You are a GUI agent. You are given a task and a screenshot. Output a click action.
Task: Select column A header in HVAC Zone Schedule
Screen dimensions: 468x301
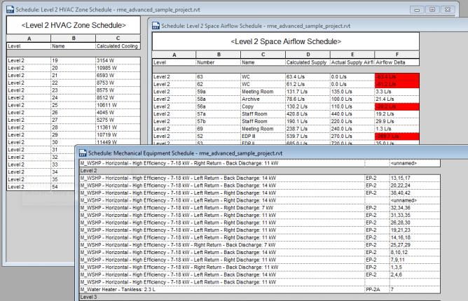click(x=29, y=38)
